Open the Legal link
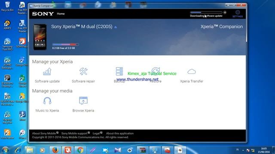 coord(96,133)
